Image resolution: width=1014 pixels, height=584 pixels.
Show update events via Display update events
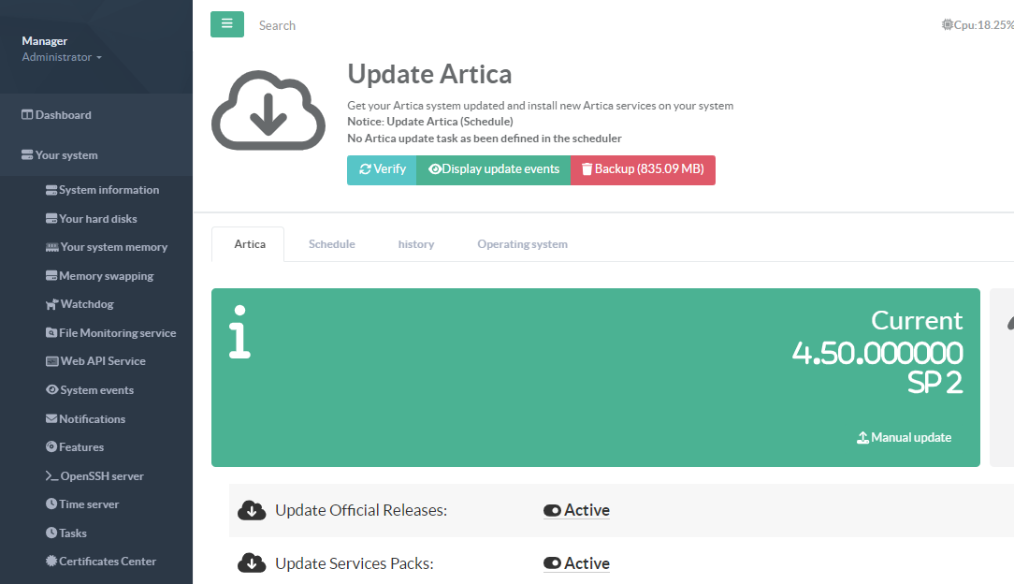(x=493, y=169)
